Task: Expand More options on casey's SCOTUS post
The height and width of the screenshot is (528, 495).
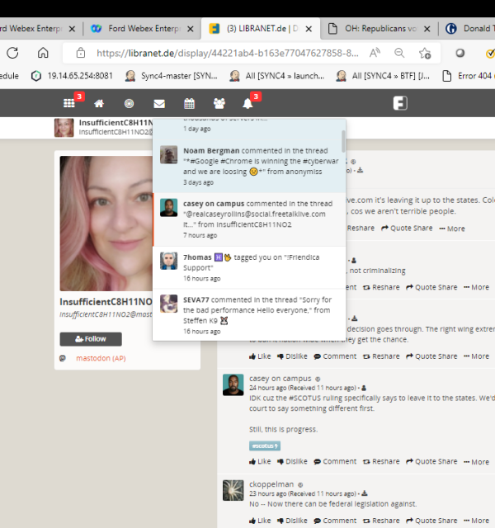Action: (475, 461)
